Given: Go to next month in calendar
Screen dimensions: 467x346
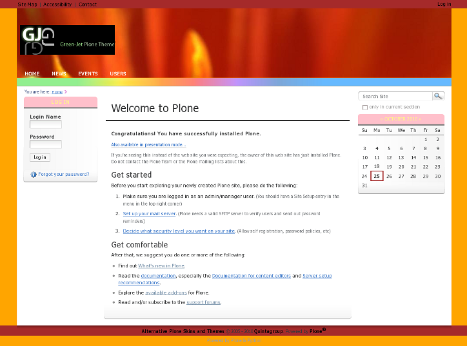Looking at the screenshot, I should (421, 119).
